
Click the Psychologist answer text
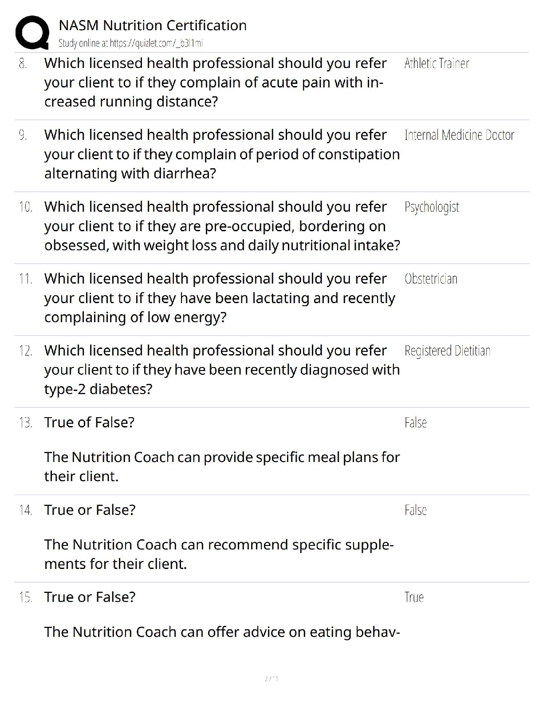pos(432,207)
